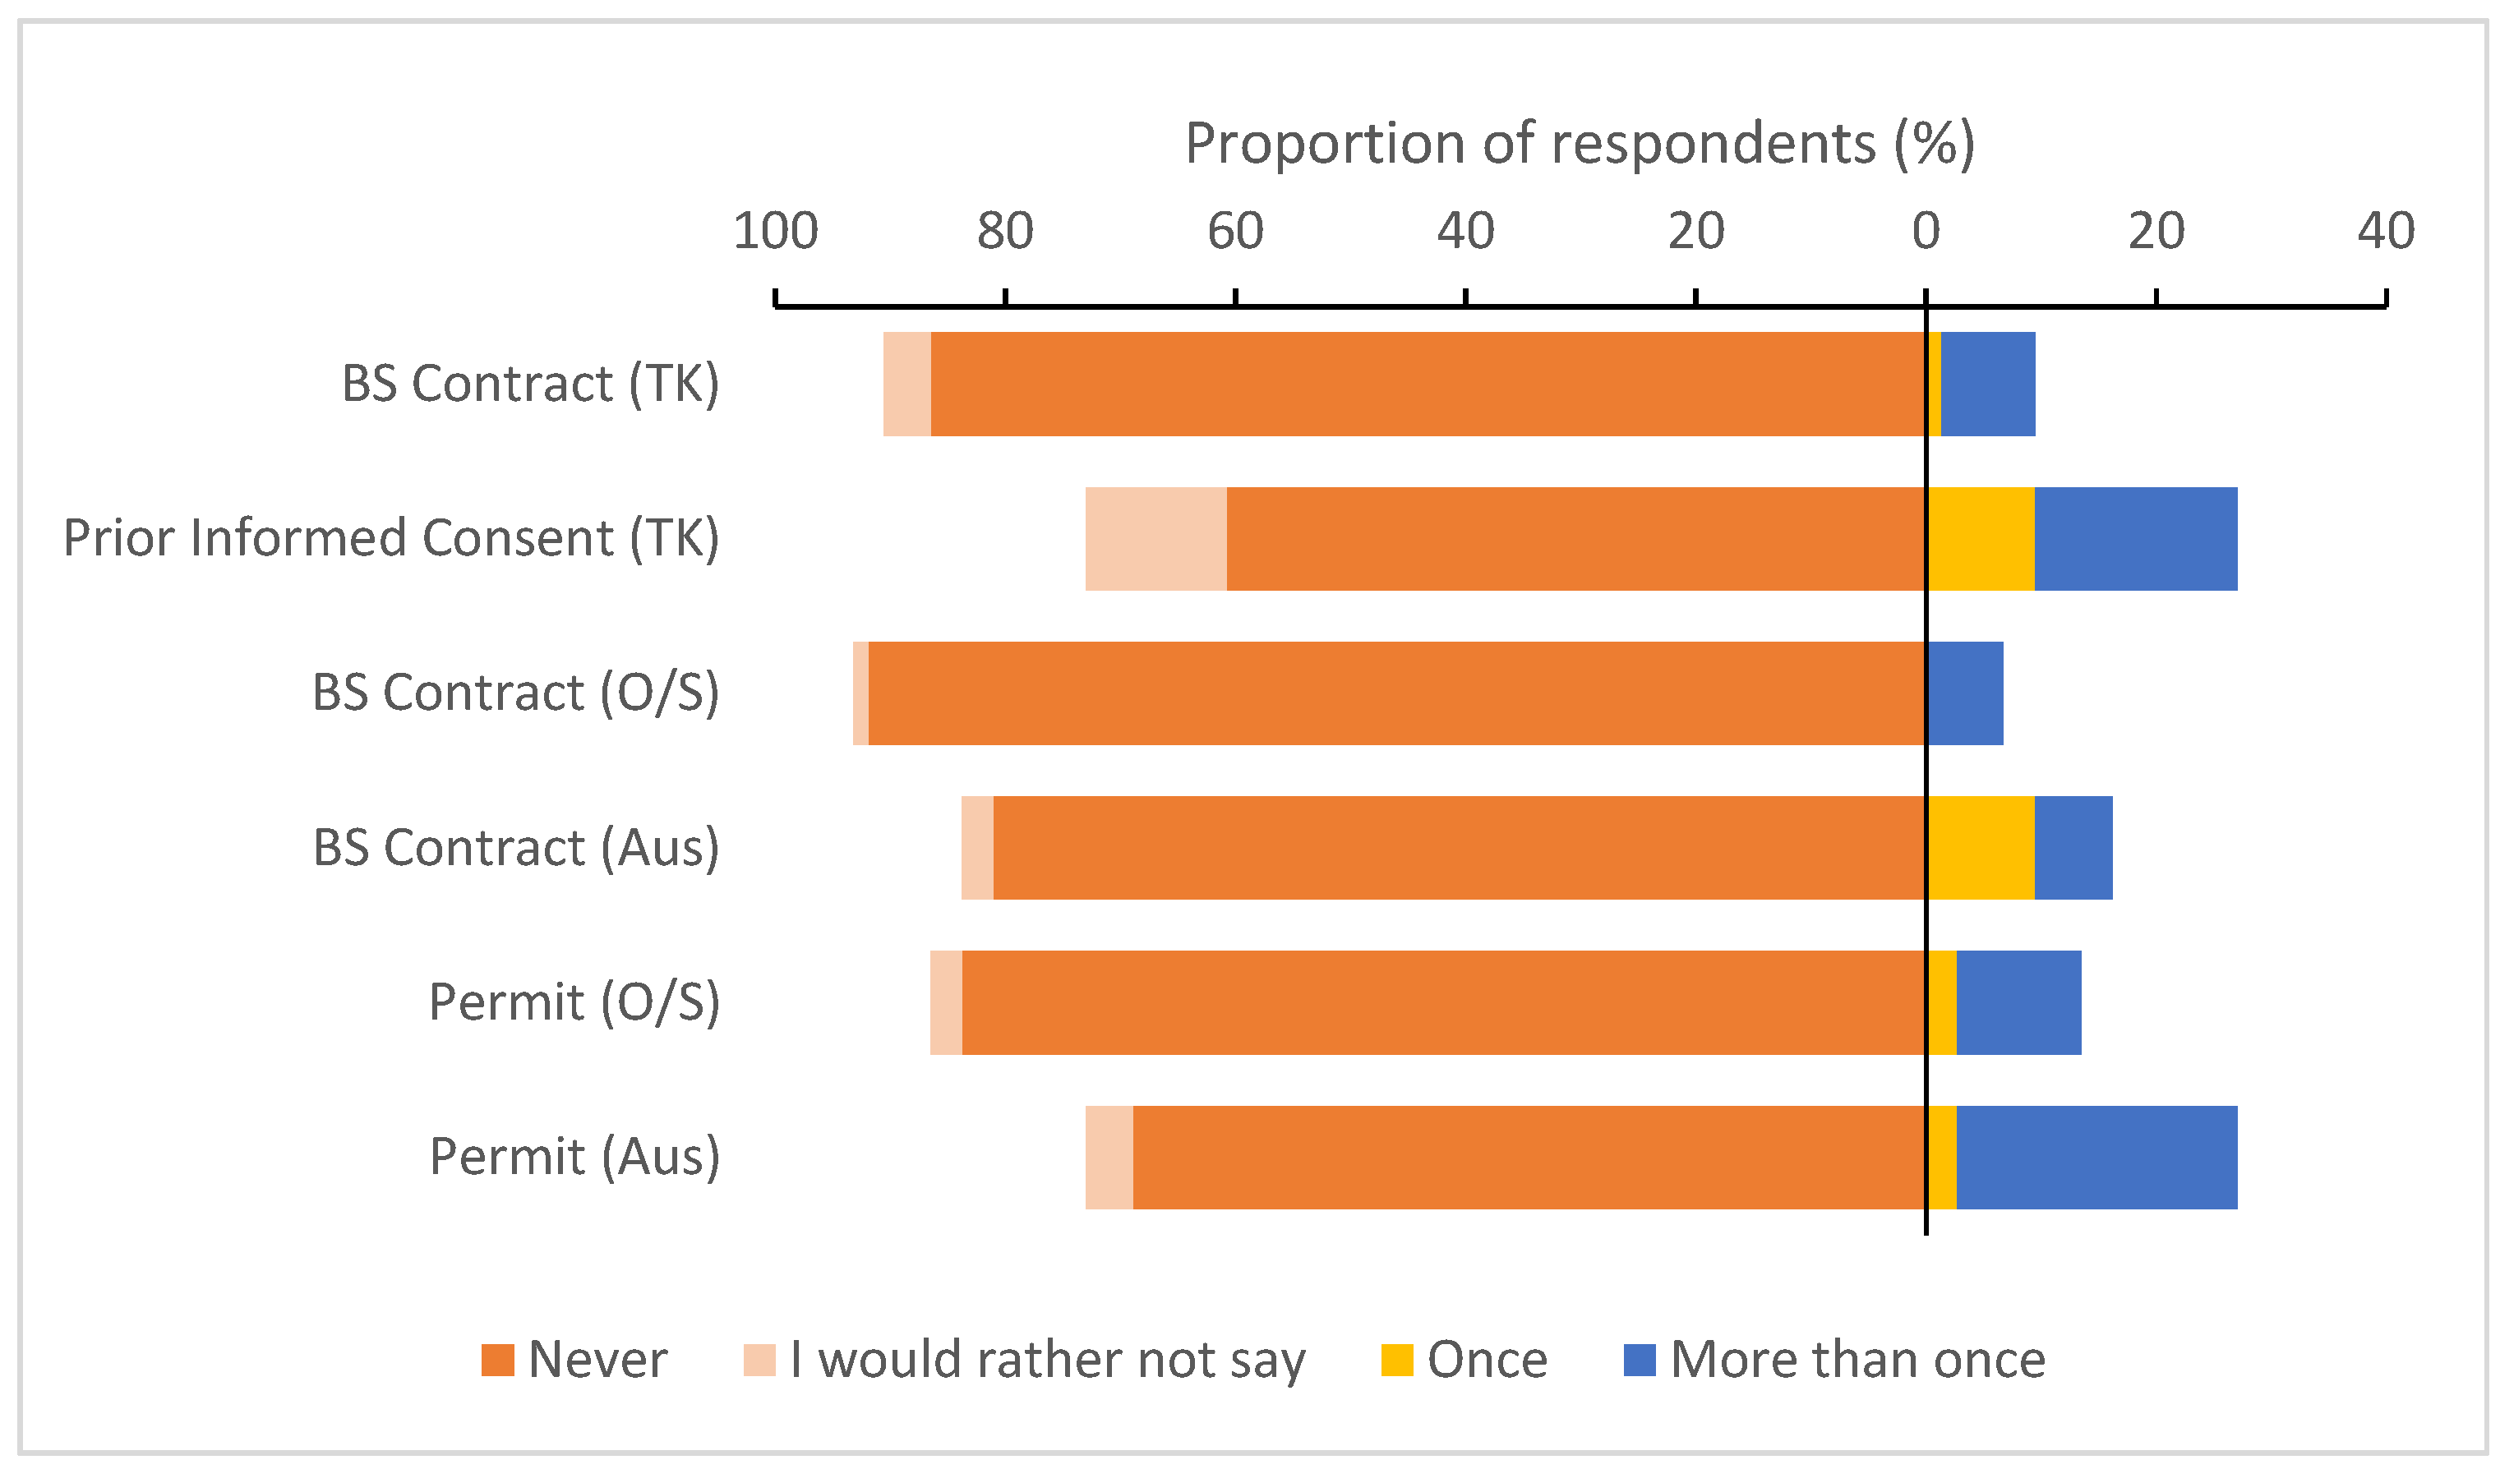Image resolution: width=2500 pixels, height=1469 pixels.
Task: Click the yellow segment of BS Contract (Aus) bar
Action: click(1980, 848)
